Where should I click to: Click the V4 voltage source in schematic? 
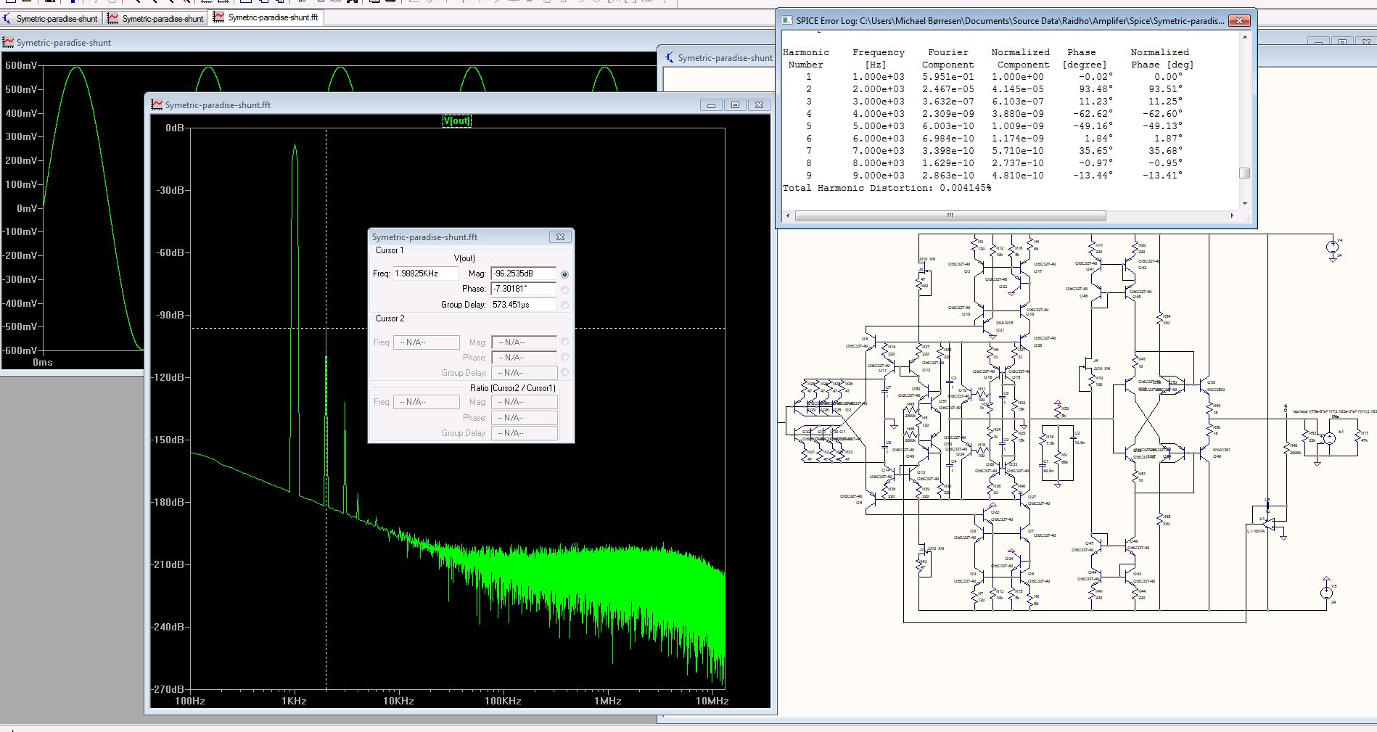(x=1333, y=247)
